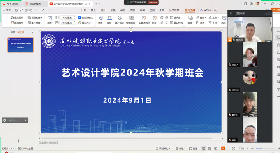280x153 pixels.
Task: Toggle normal view button in status bar
Action: [204, 148]
